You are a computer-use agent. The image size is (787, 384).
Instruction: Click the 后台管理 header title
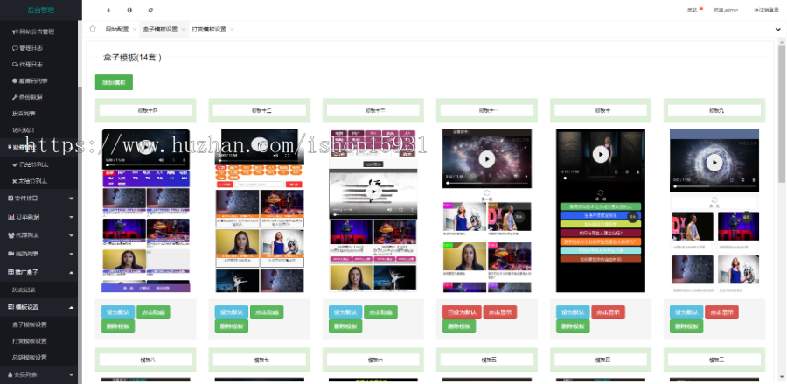(41, 10)
